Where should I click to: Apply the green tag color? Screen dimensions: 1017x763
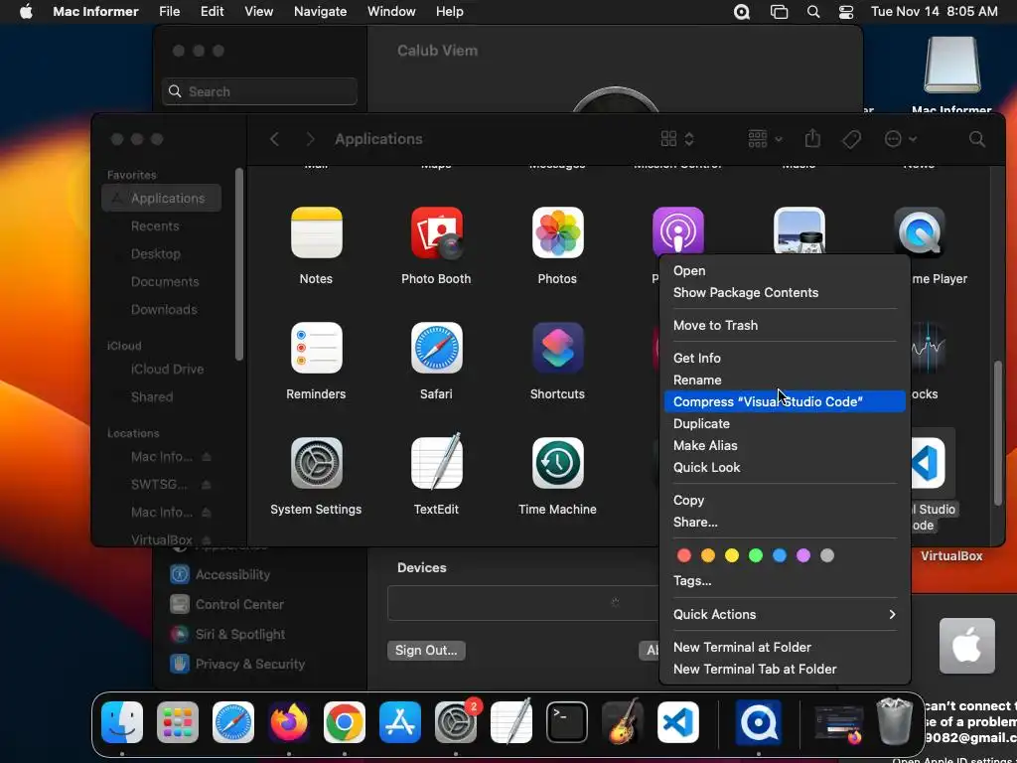(x=756, y=555)
